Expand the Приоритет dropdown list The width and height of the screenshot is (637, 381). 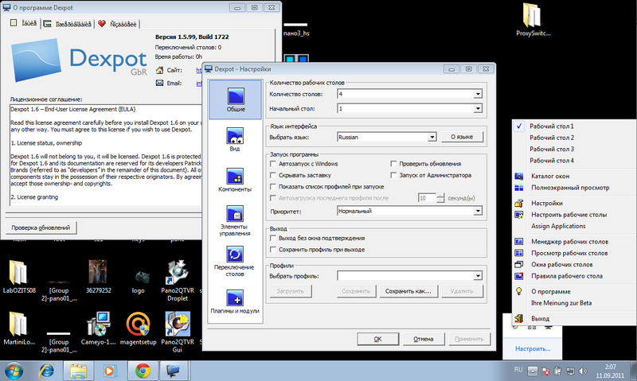point(477,211)
